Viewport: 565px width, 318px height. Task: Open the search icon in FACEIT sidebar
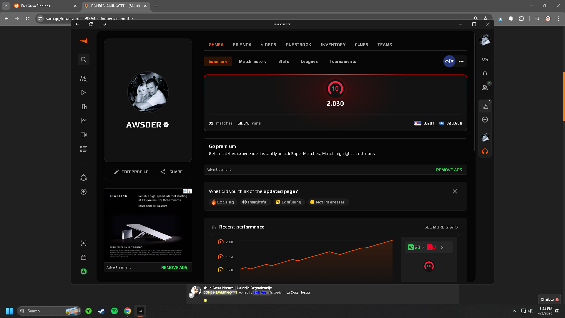(84, 59)
